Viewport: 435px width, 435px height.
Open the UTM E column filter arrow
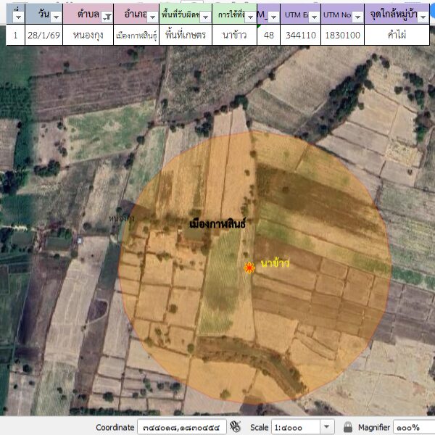(x=312, y=16)
